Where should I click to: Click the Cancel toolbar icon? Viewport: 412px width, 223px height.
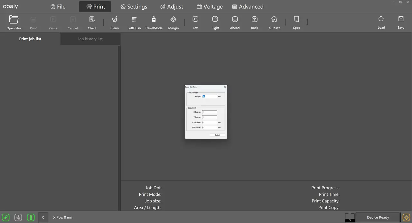(x=73, y=19)
